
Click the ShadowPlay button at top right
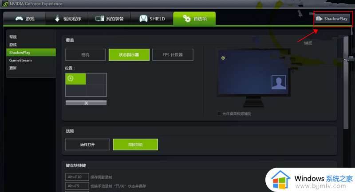[x=332, y=19]
